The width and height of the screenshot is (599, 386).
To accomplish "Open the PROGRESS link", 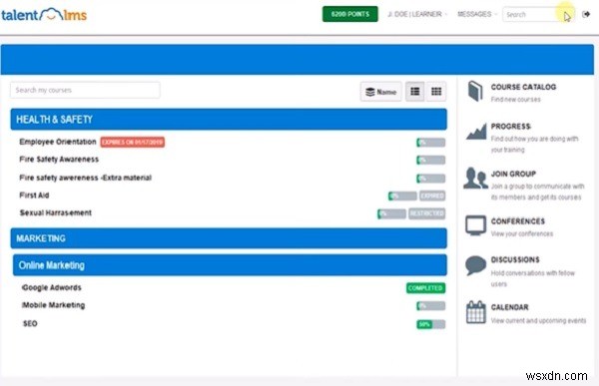I will (511, 127).
